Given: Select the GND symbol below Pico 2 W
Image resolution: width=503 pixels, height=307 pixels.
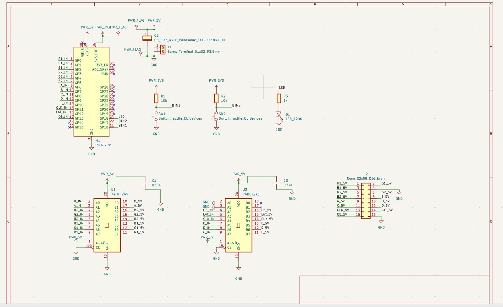Looking at the screenshot, I should [91, 148].
